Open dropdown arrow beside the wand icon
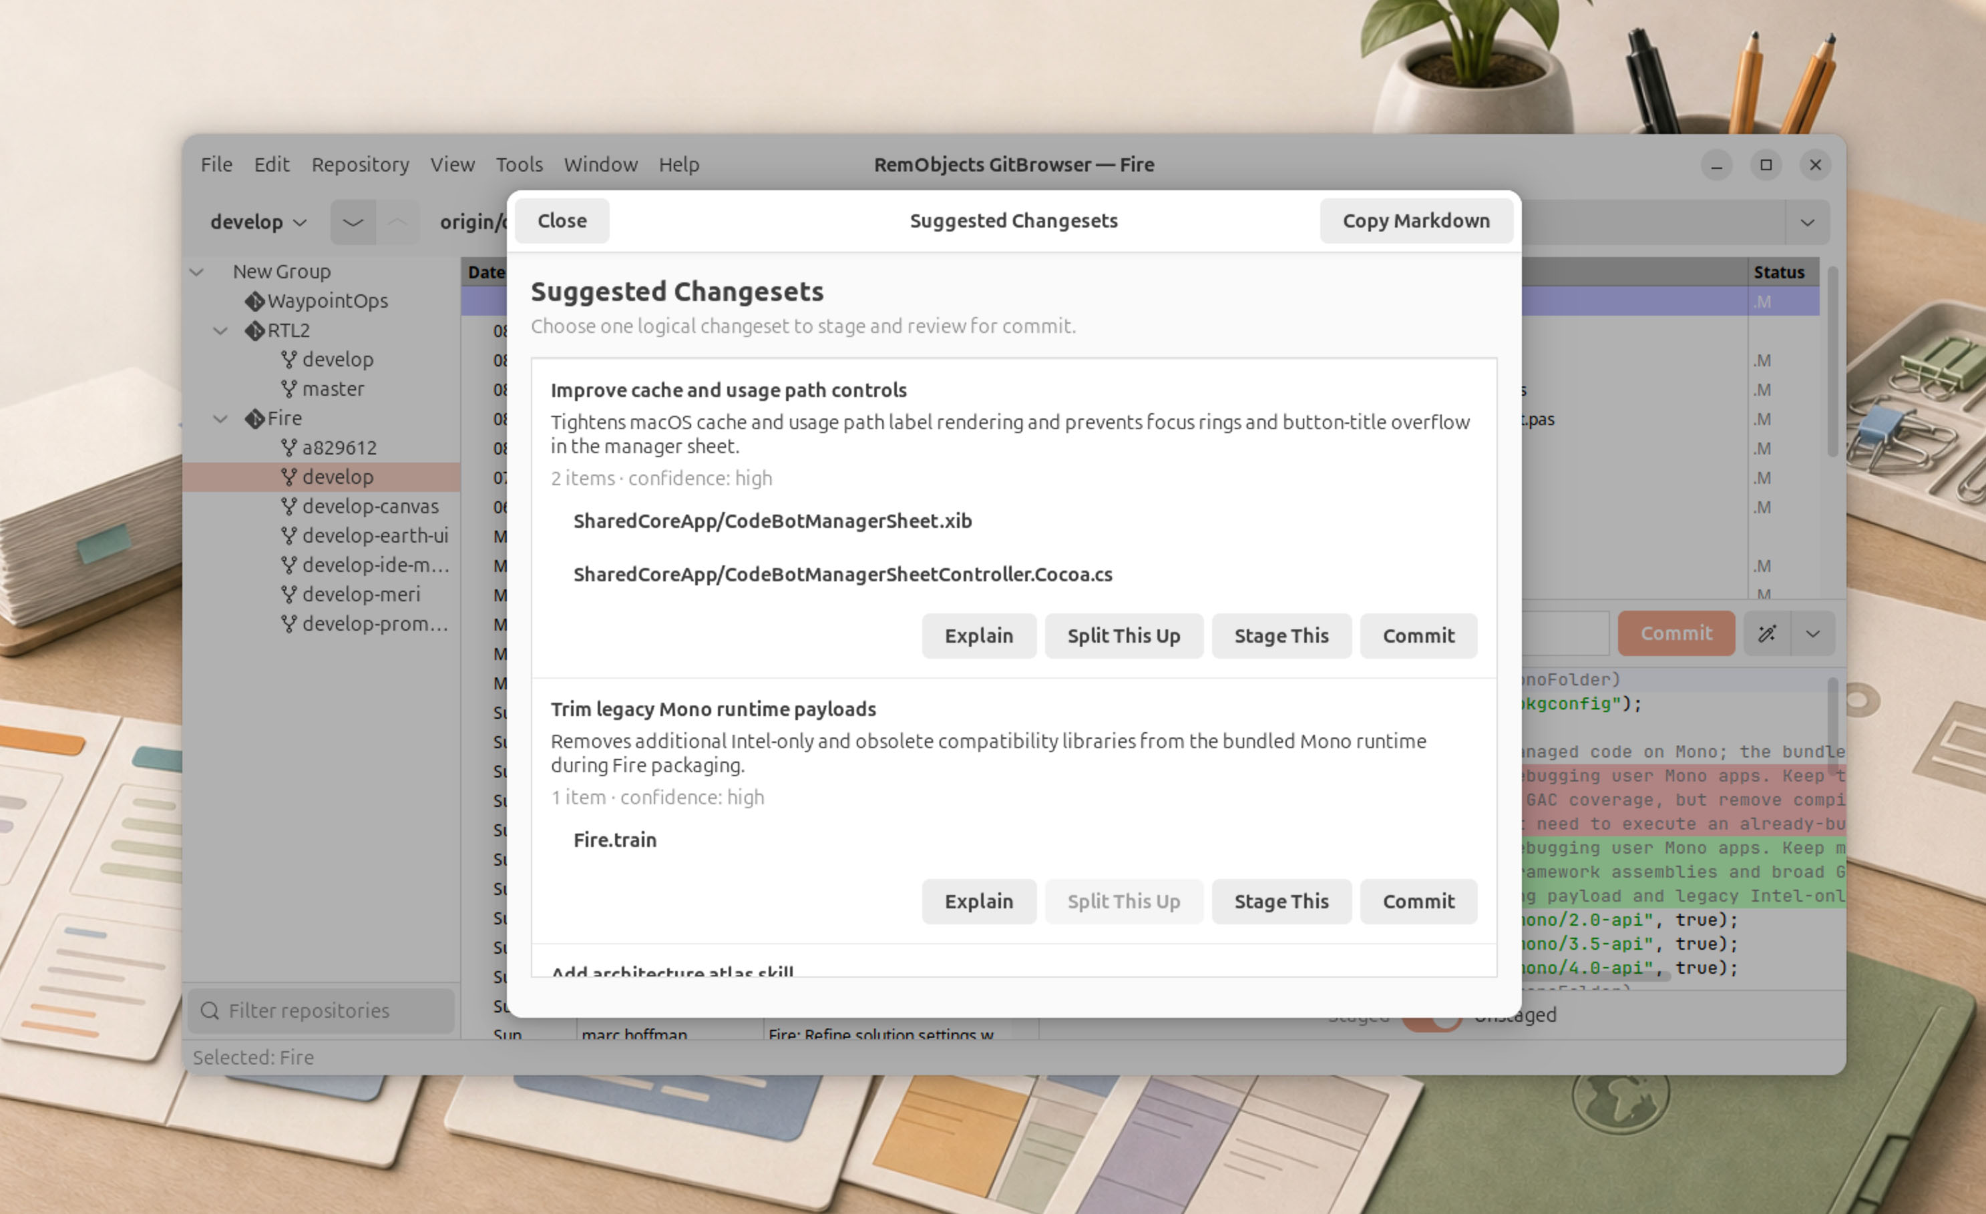1986x1214 pixels. click(x=1814, y=634)
